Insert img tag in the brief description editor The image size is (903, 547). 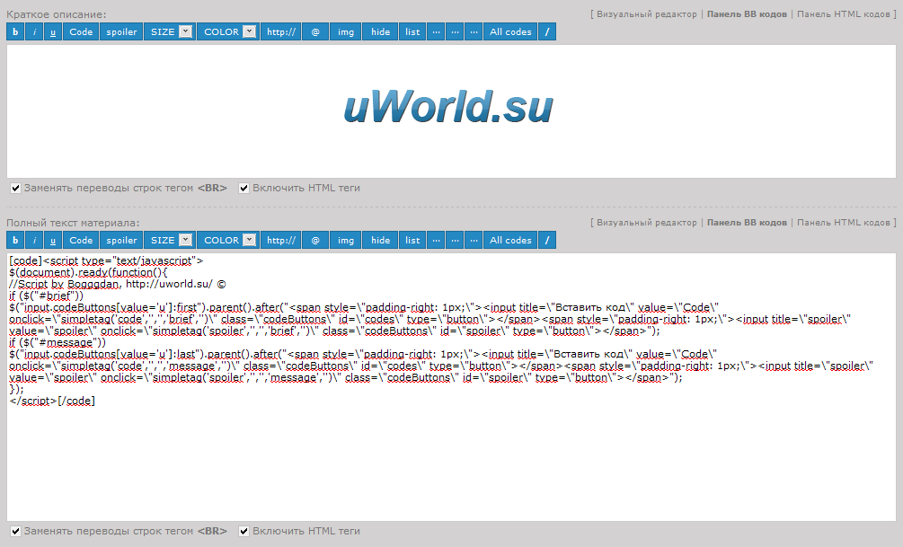pos(346,31)
